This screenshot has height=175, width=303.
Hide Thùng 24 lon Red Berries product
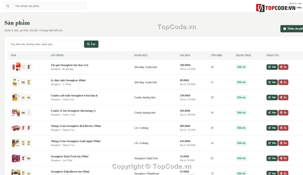pos(283,128)
